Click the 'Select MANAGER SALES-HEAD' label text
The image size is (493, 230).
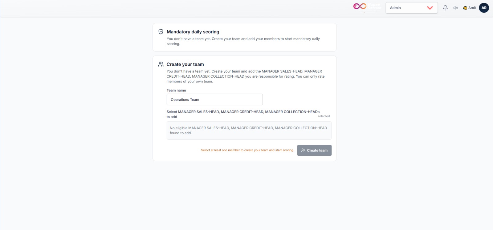(242, 114)
